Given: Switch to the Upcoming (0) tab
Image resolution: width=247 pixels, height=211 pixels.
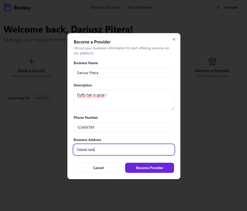Looking at the screenshot, I should point(18,98).
